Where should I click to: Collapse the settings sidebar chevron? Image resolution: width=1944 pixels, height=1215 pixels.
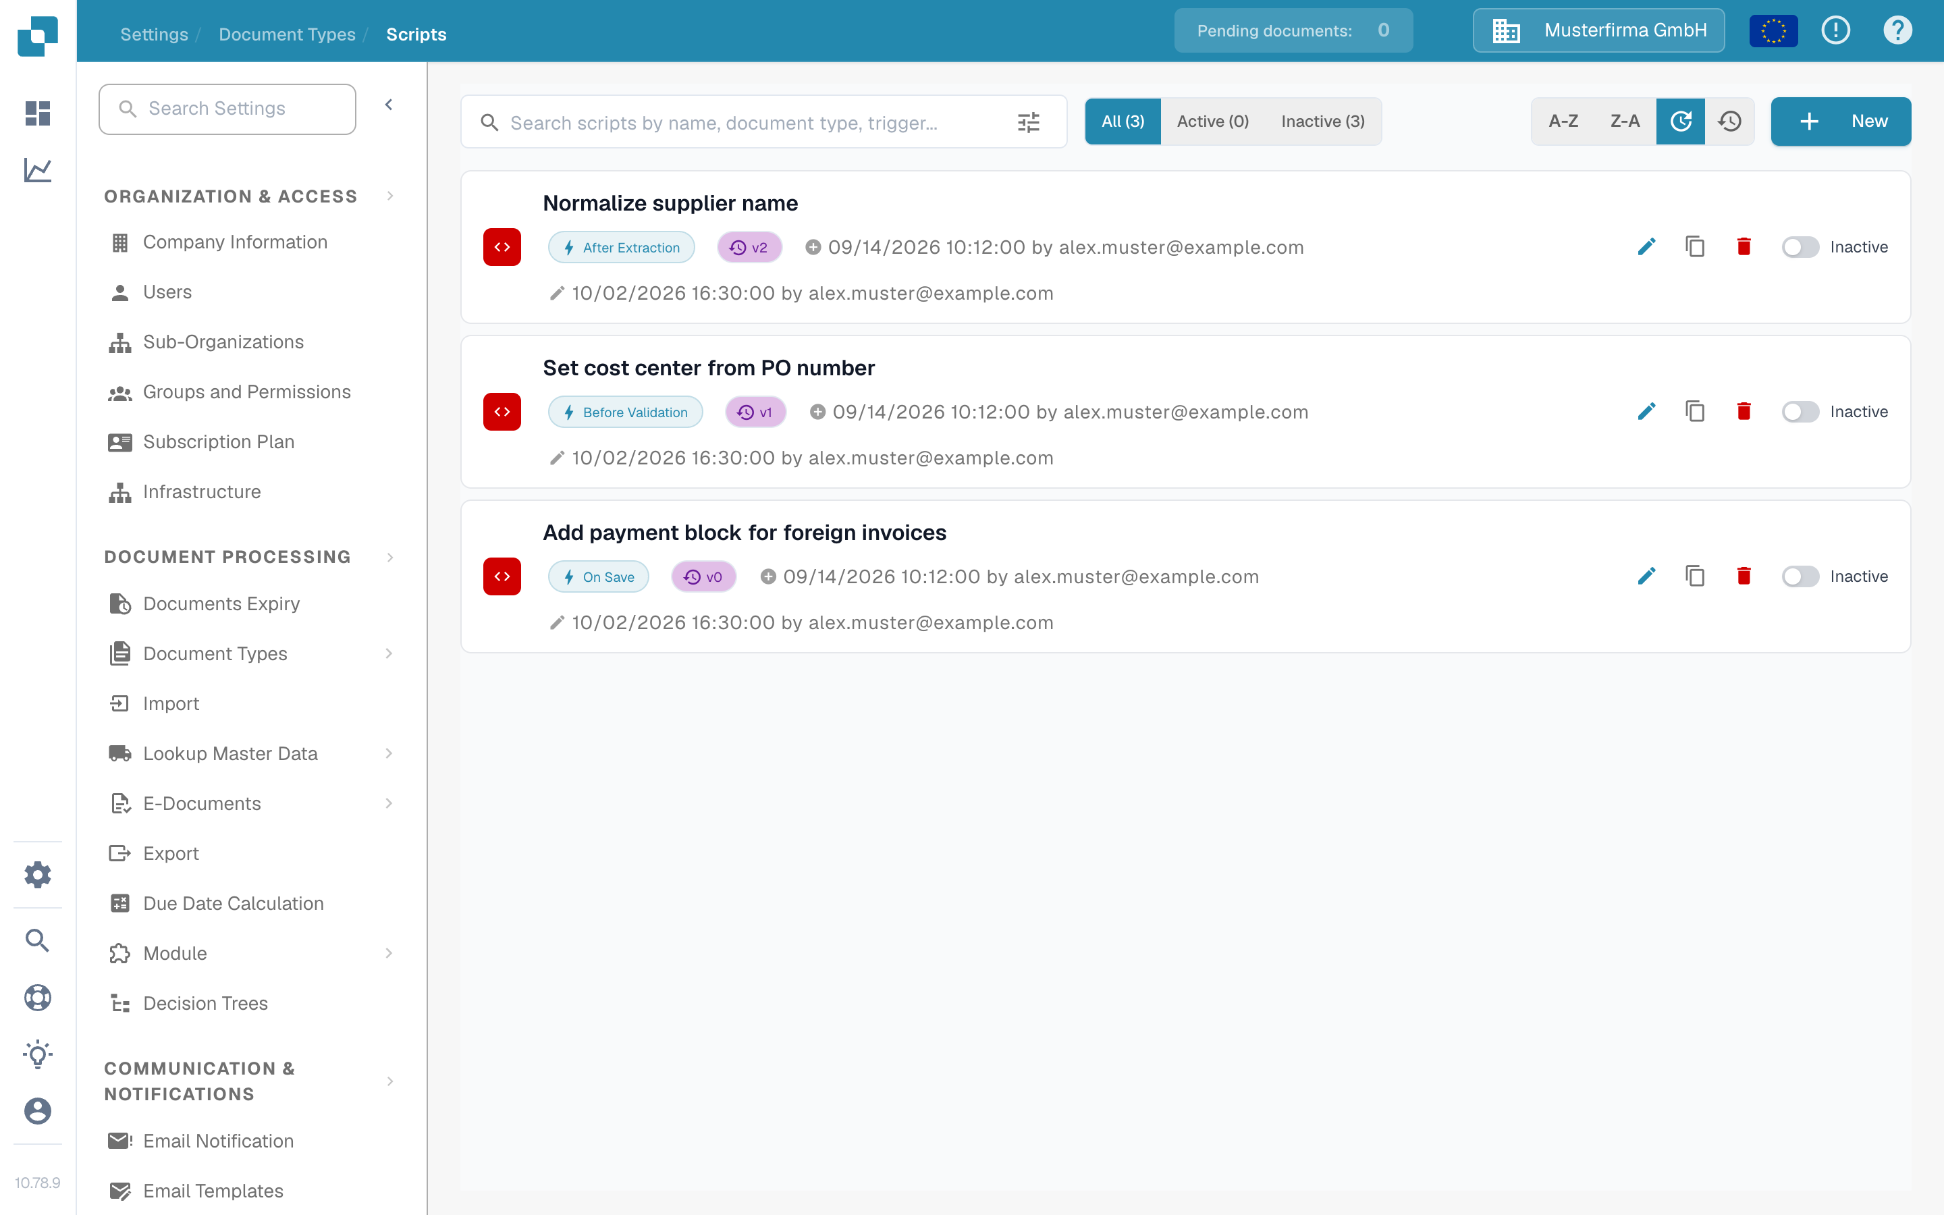[389, 105]
